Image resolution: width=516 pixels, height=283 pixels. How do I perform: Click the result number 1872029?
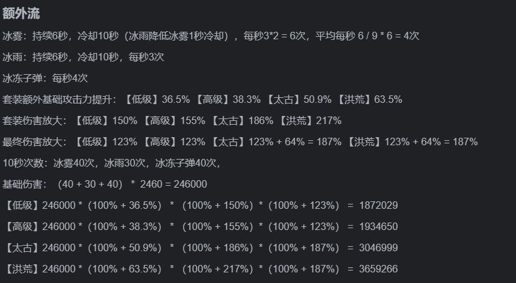(378, 205)
